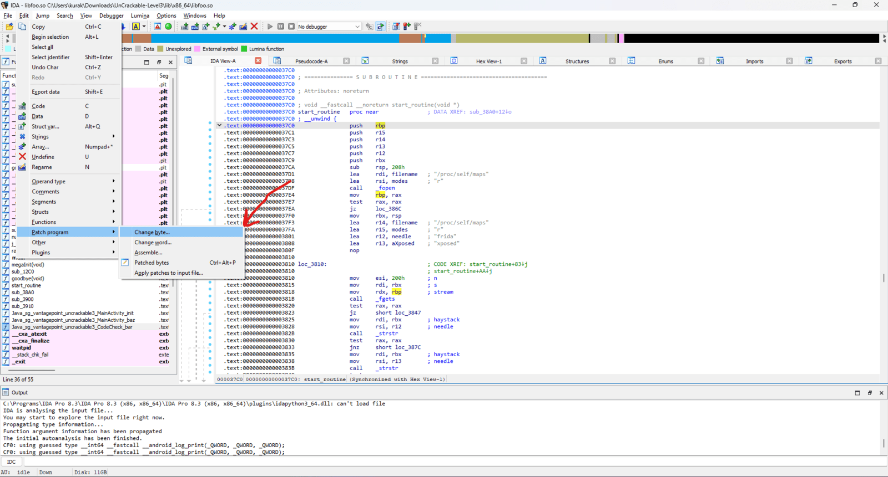This screenshot has height=477, width=888.
Task: Click the green circle toolbar icon
Action: [168, 27]
